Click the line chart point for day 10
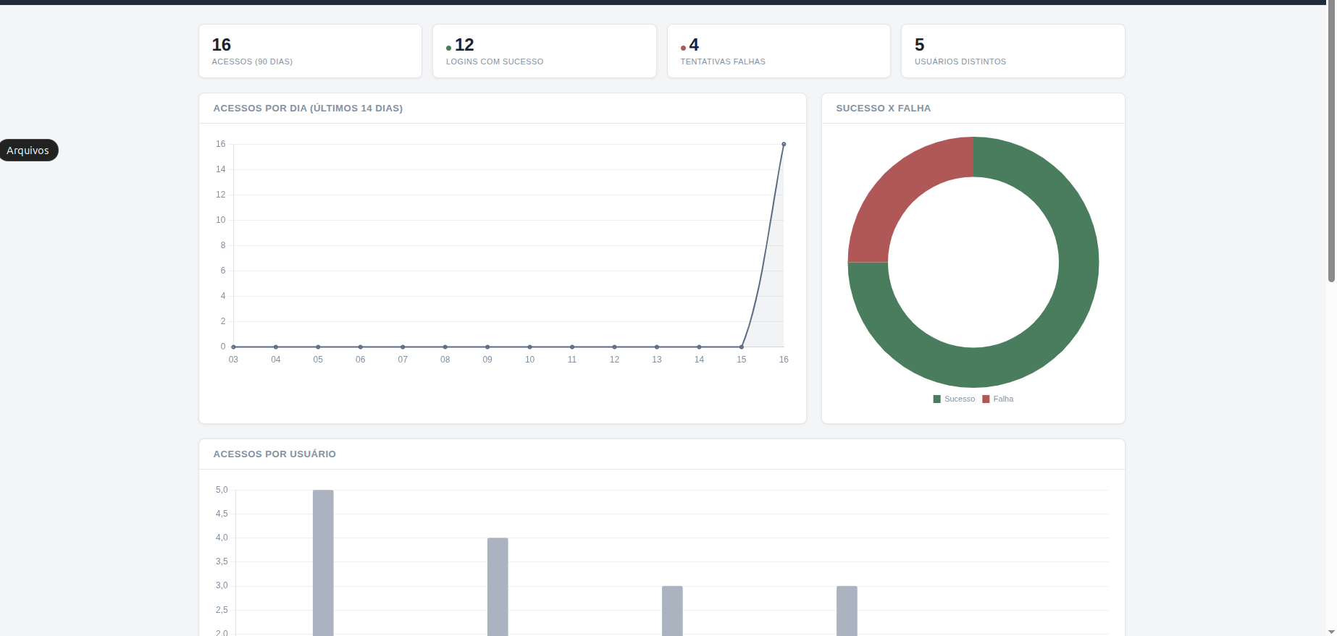 (529, 347)
